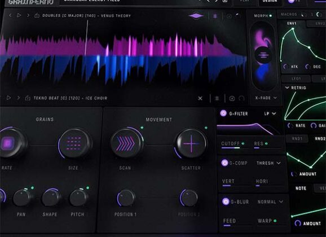Go to next sample in Doubles layer
The image size is (326, 237).
coord(28,15)
